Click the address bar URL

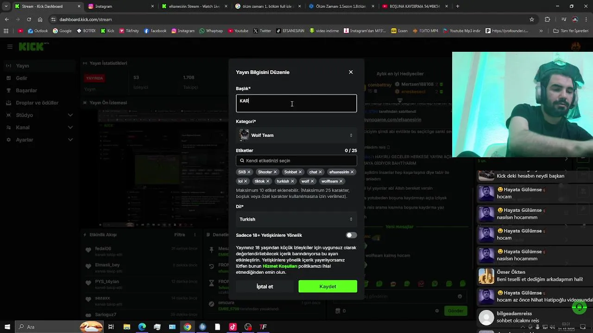coord(86,19)
